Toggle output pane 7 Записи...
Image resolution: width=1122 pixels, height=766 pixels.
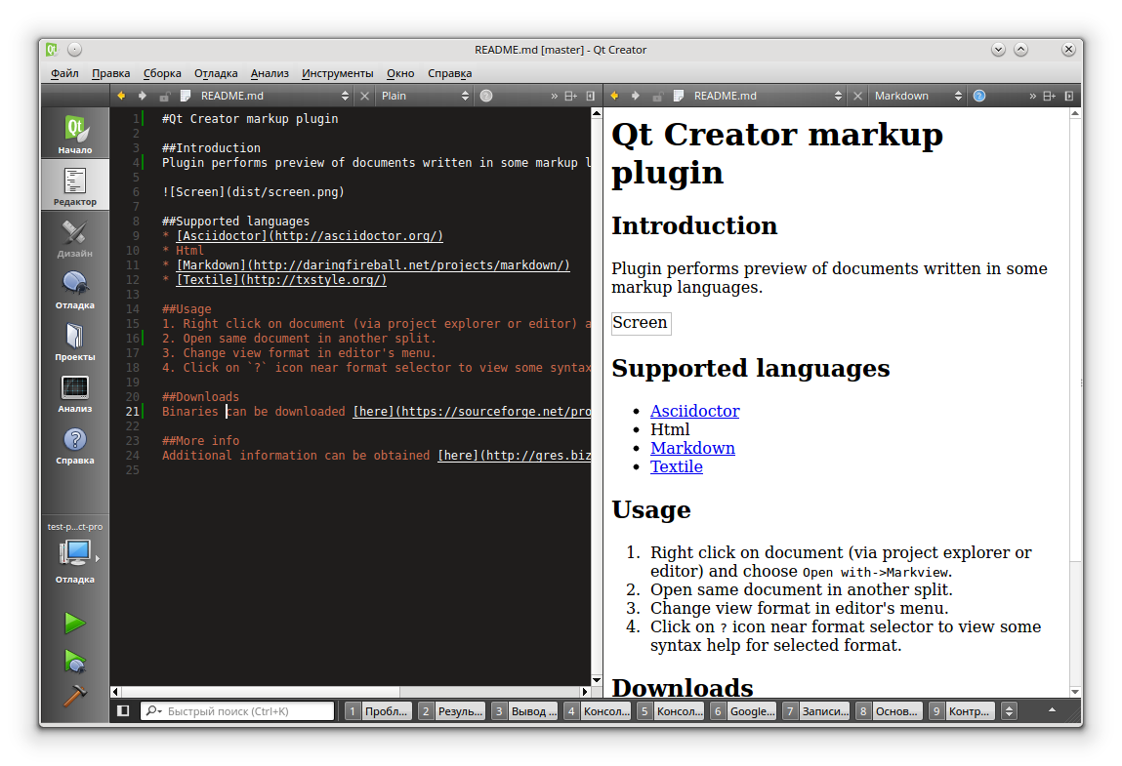[x=816, y=711]
